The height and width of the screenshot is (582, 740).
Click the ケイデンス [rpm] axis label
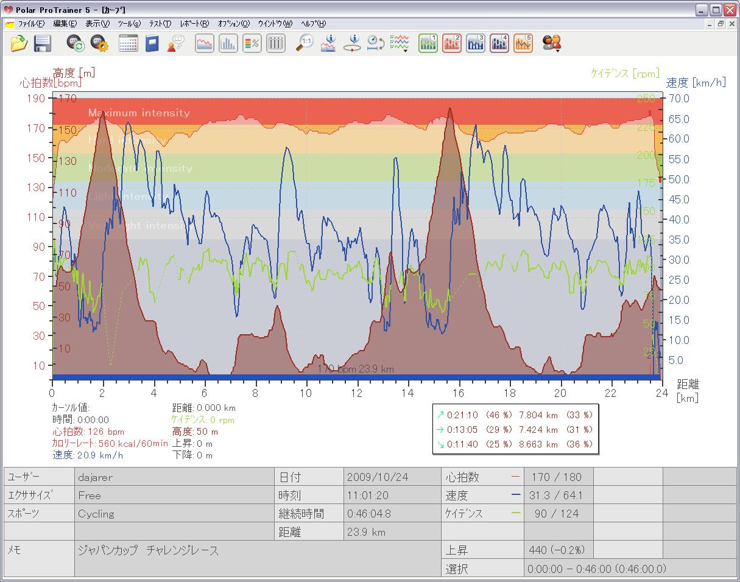point(625,73)
